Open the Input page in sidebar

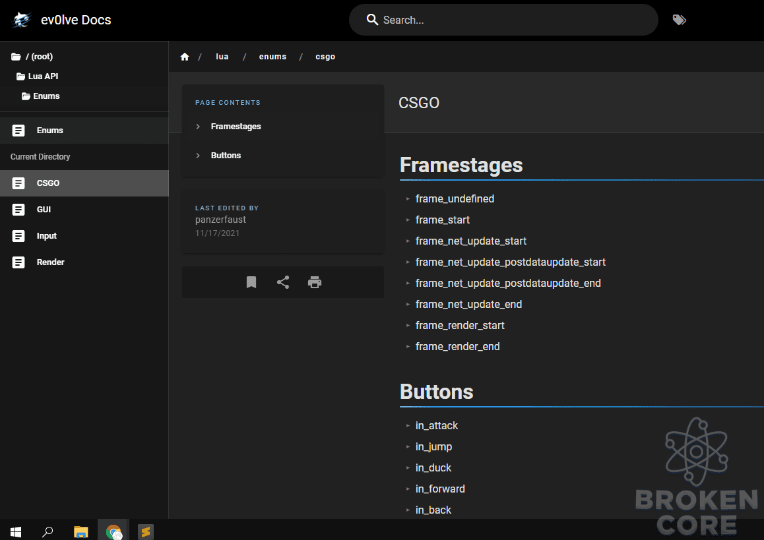[84, 235]
